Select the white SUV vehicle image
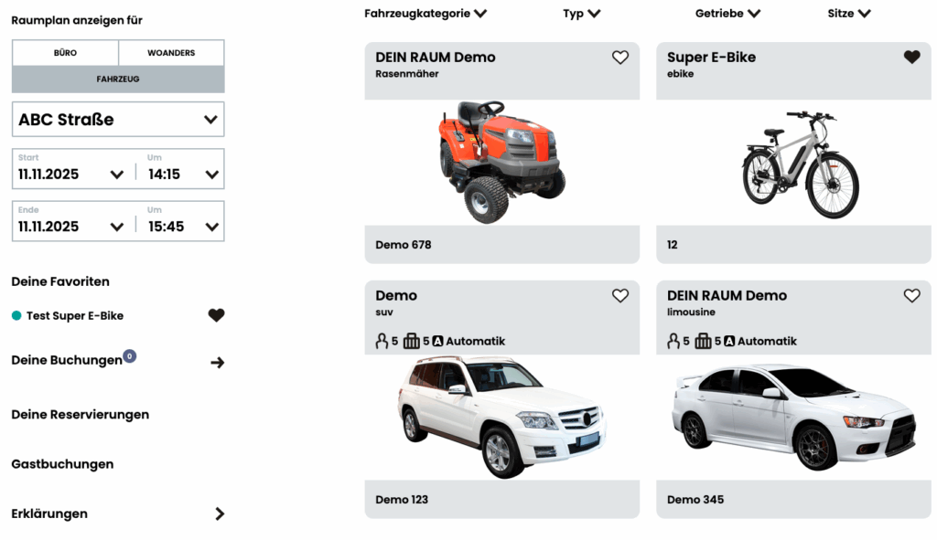The image size is (937, 540). click(x=502, y=417)
